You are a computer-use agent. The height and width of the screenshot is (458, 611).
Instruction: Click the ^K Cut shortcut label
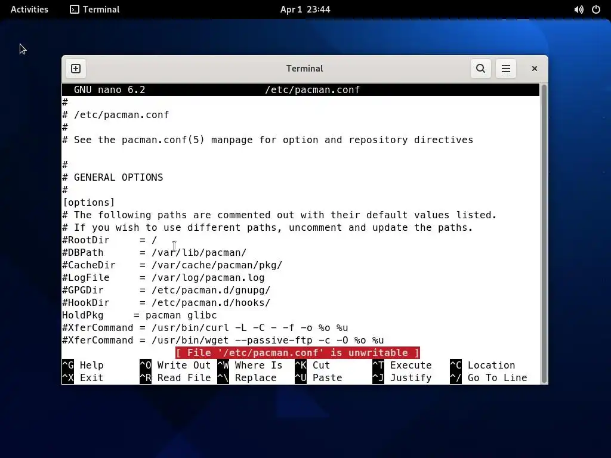313,366
